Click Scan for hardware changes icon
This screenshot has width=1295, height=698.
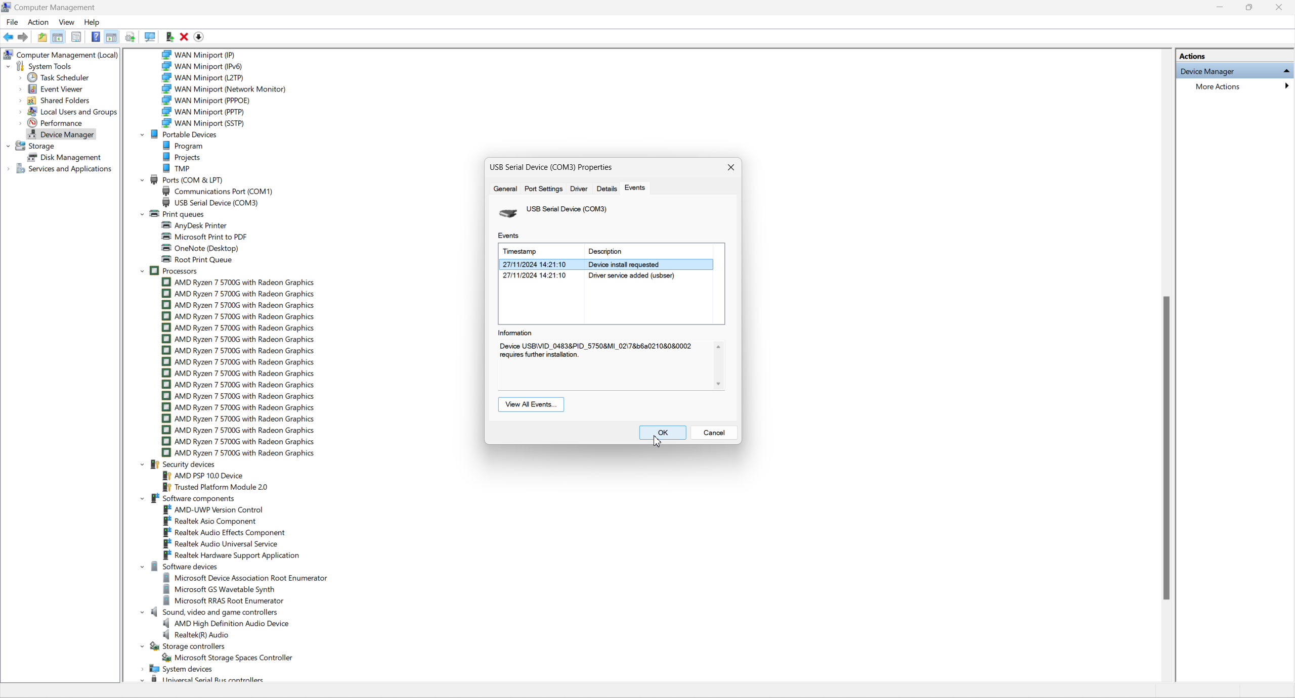tap(150, 37)
